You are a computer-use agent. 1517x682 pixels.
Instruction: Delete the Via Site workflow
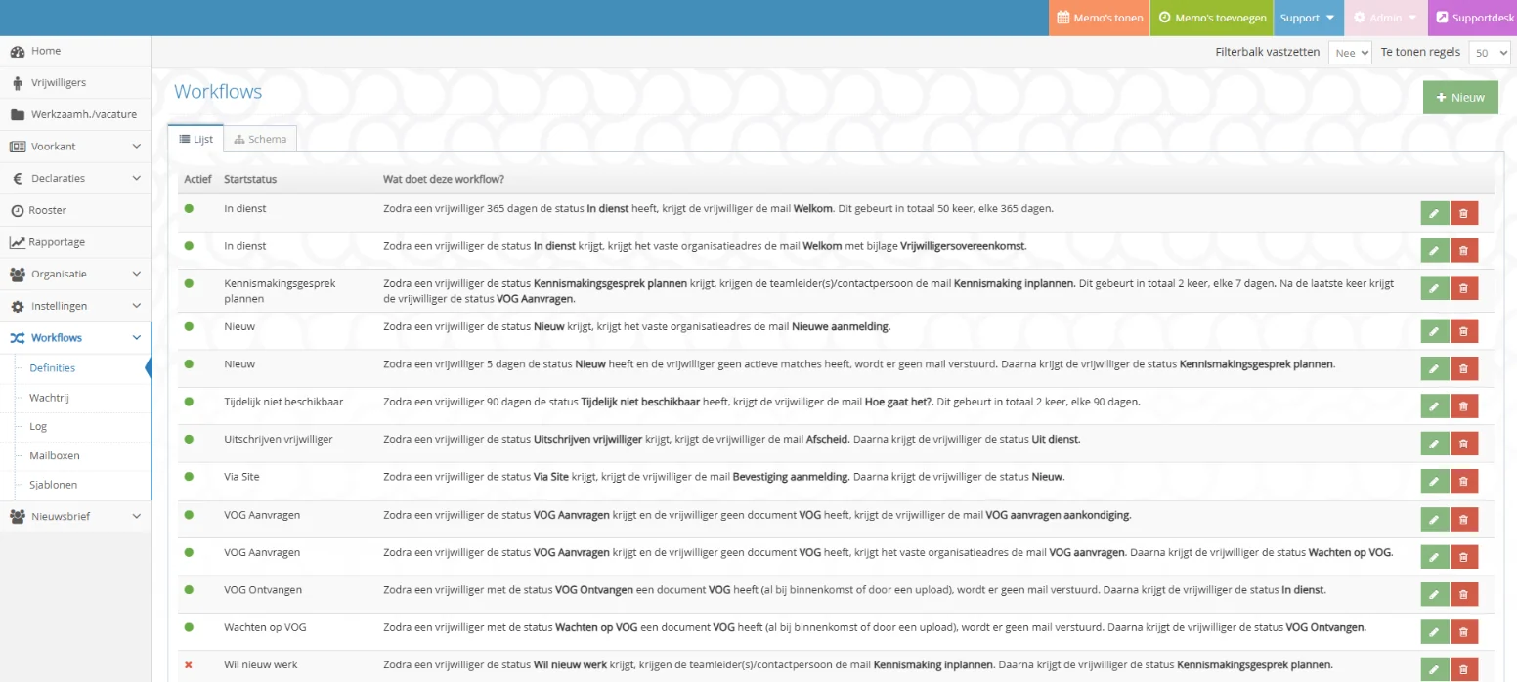[x=1463, y=481]
